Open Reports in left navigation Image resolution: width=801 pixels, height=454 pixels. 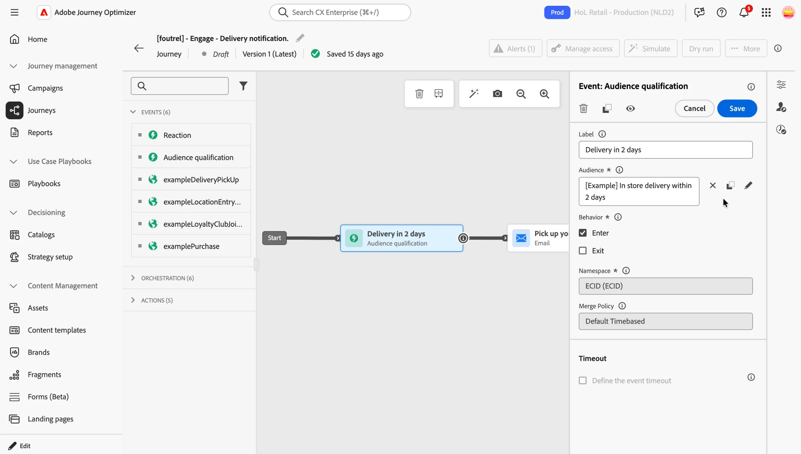pyautogui.click(x=40, y=133)
